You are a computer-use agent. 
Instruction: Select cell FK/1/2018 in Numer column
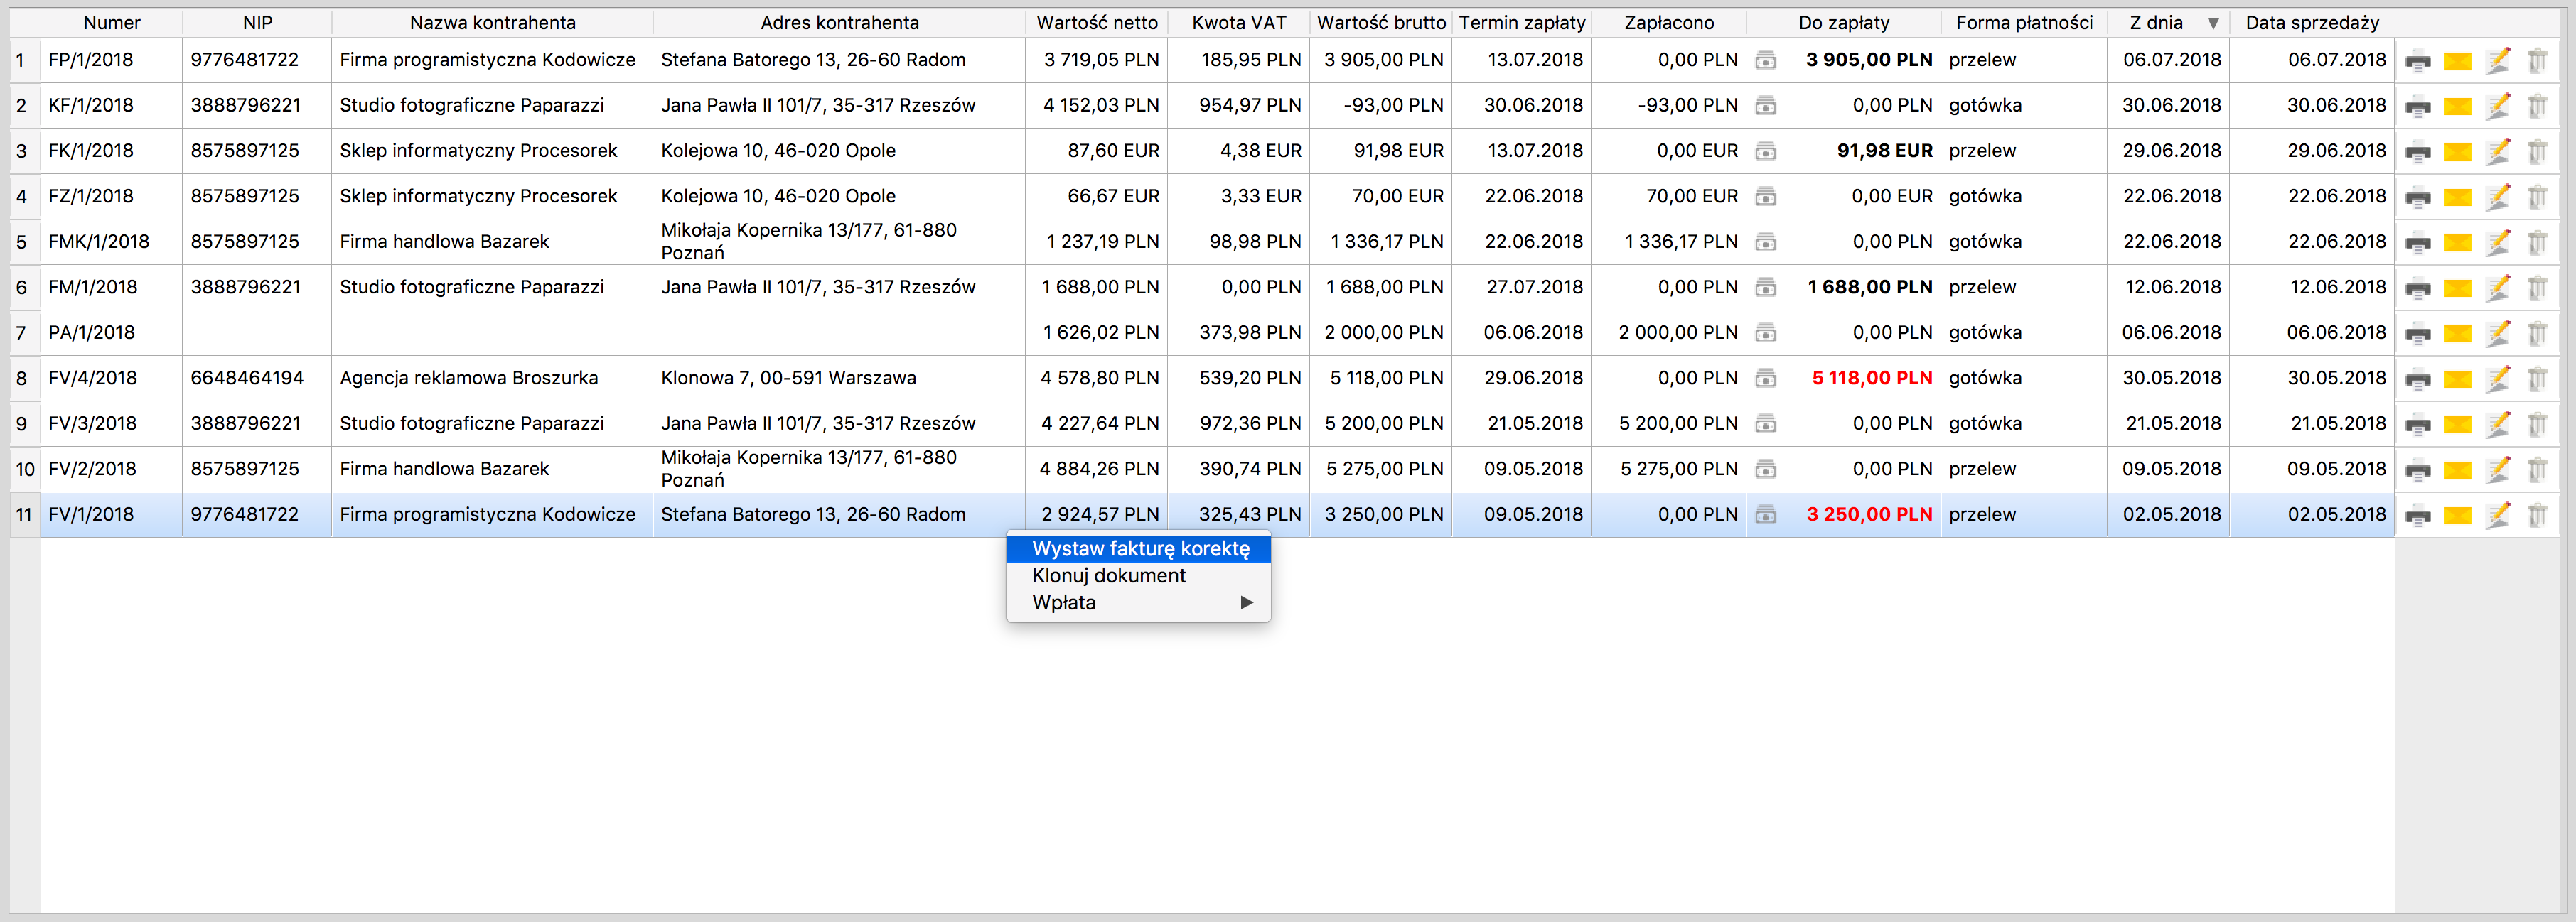[x=111, y=151]
